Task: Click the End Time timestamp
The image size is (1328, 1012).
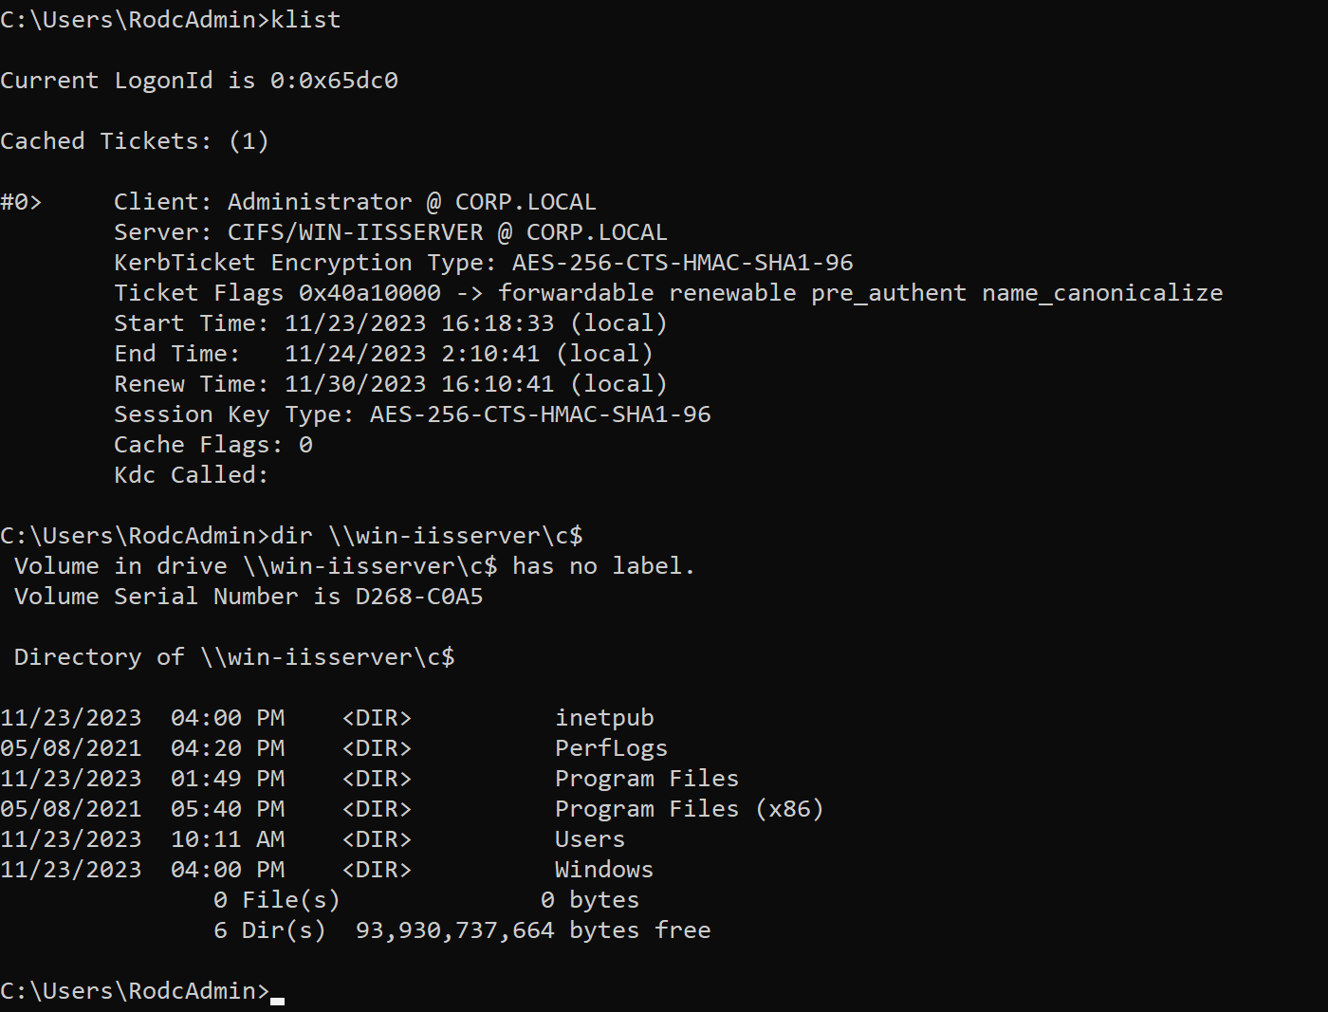Action: tap(413, 354)
